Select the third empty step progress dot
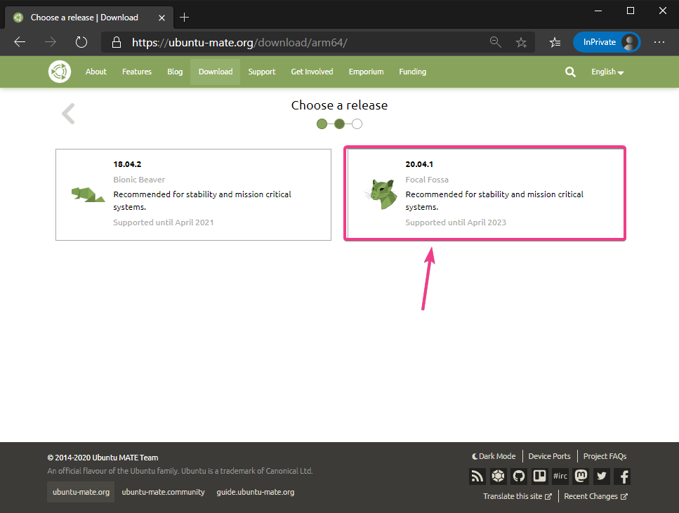The width and height of the screenshot is (679, 513). [357, 124]
